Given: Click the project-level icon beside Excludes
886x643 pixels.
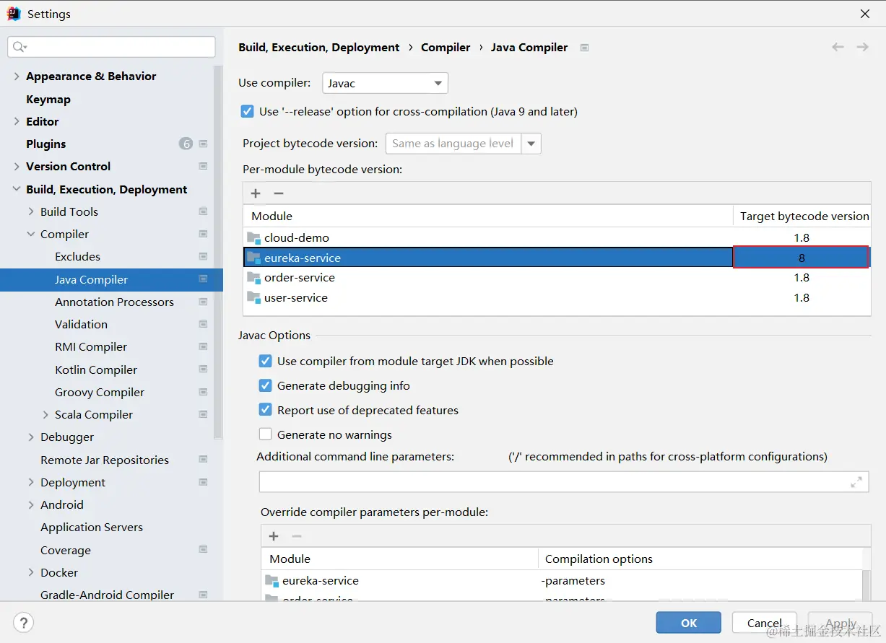Looking at the screenshot, I should pyautogui.click(x=203, y=256).
